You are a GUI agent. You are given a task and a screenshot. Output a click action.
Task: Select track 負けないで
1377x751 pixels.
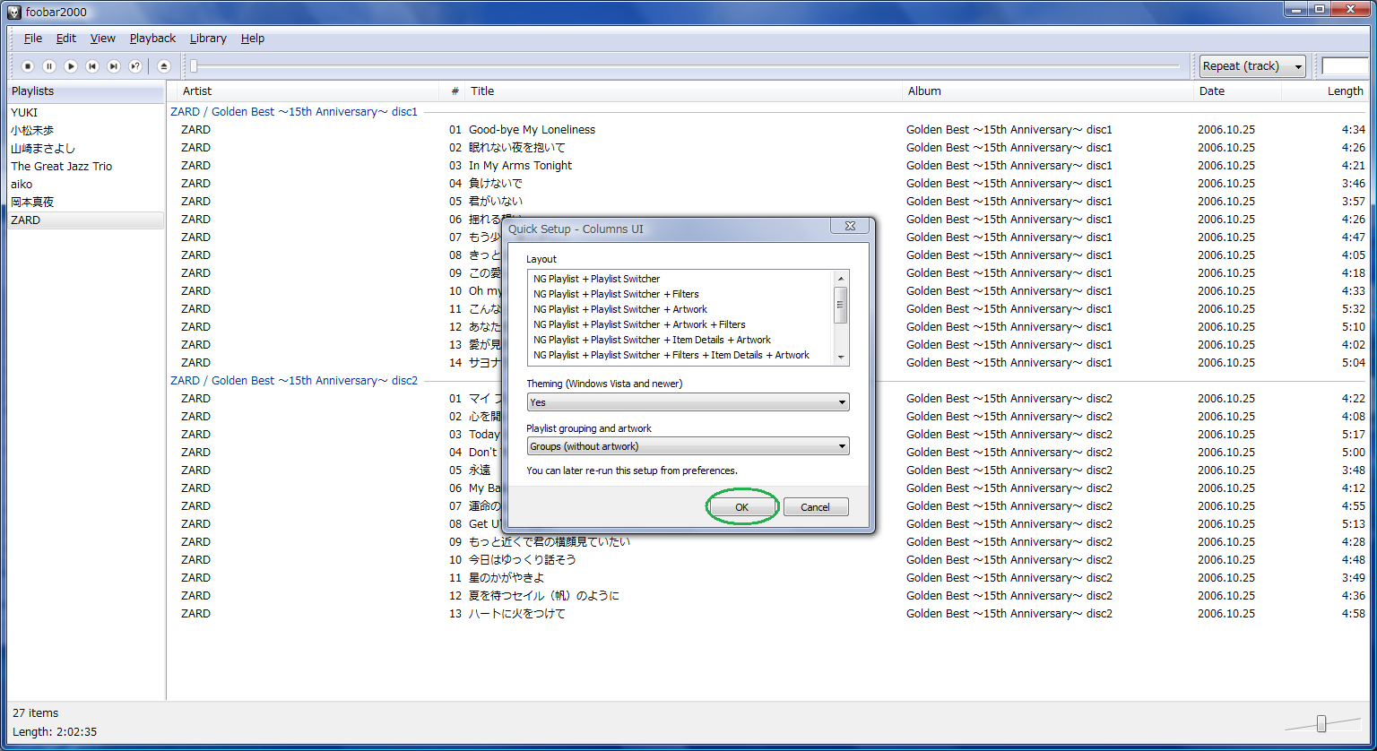(x=768, y=184)
